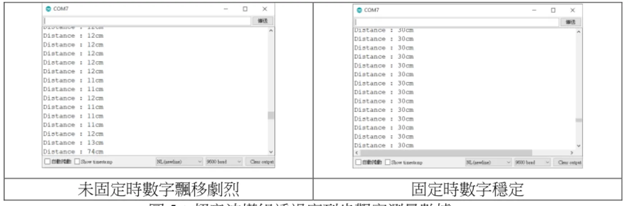Click the scroll-up arrow in the 30cm-readings window
The height and width of the screenshot is (206, 628).
579,31
